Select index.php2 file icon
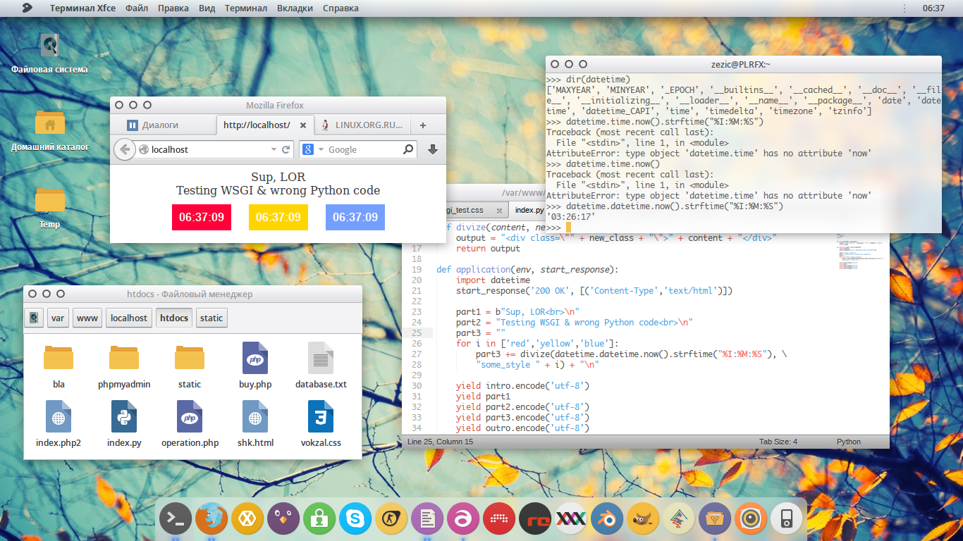 click(x=59, y=423)
